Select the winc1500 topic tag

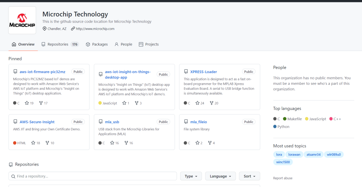coord(283,162)
